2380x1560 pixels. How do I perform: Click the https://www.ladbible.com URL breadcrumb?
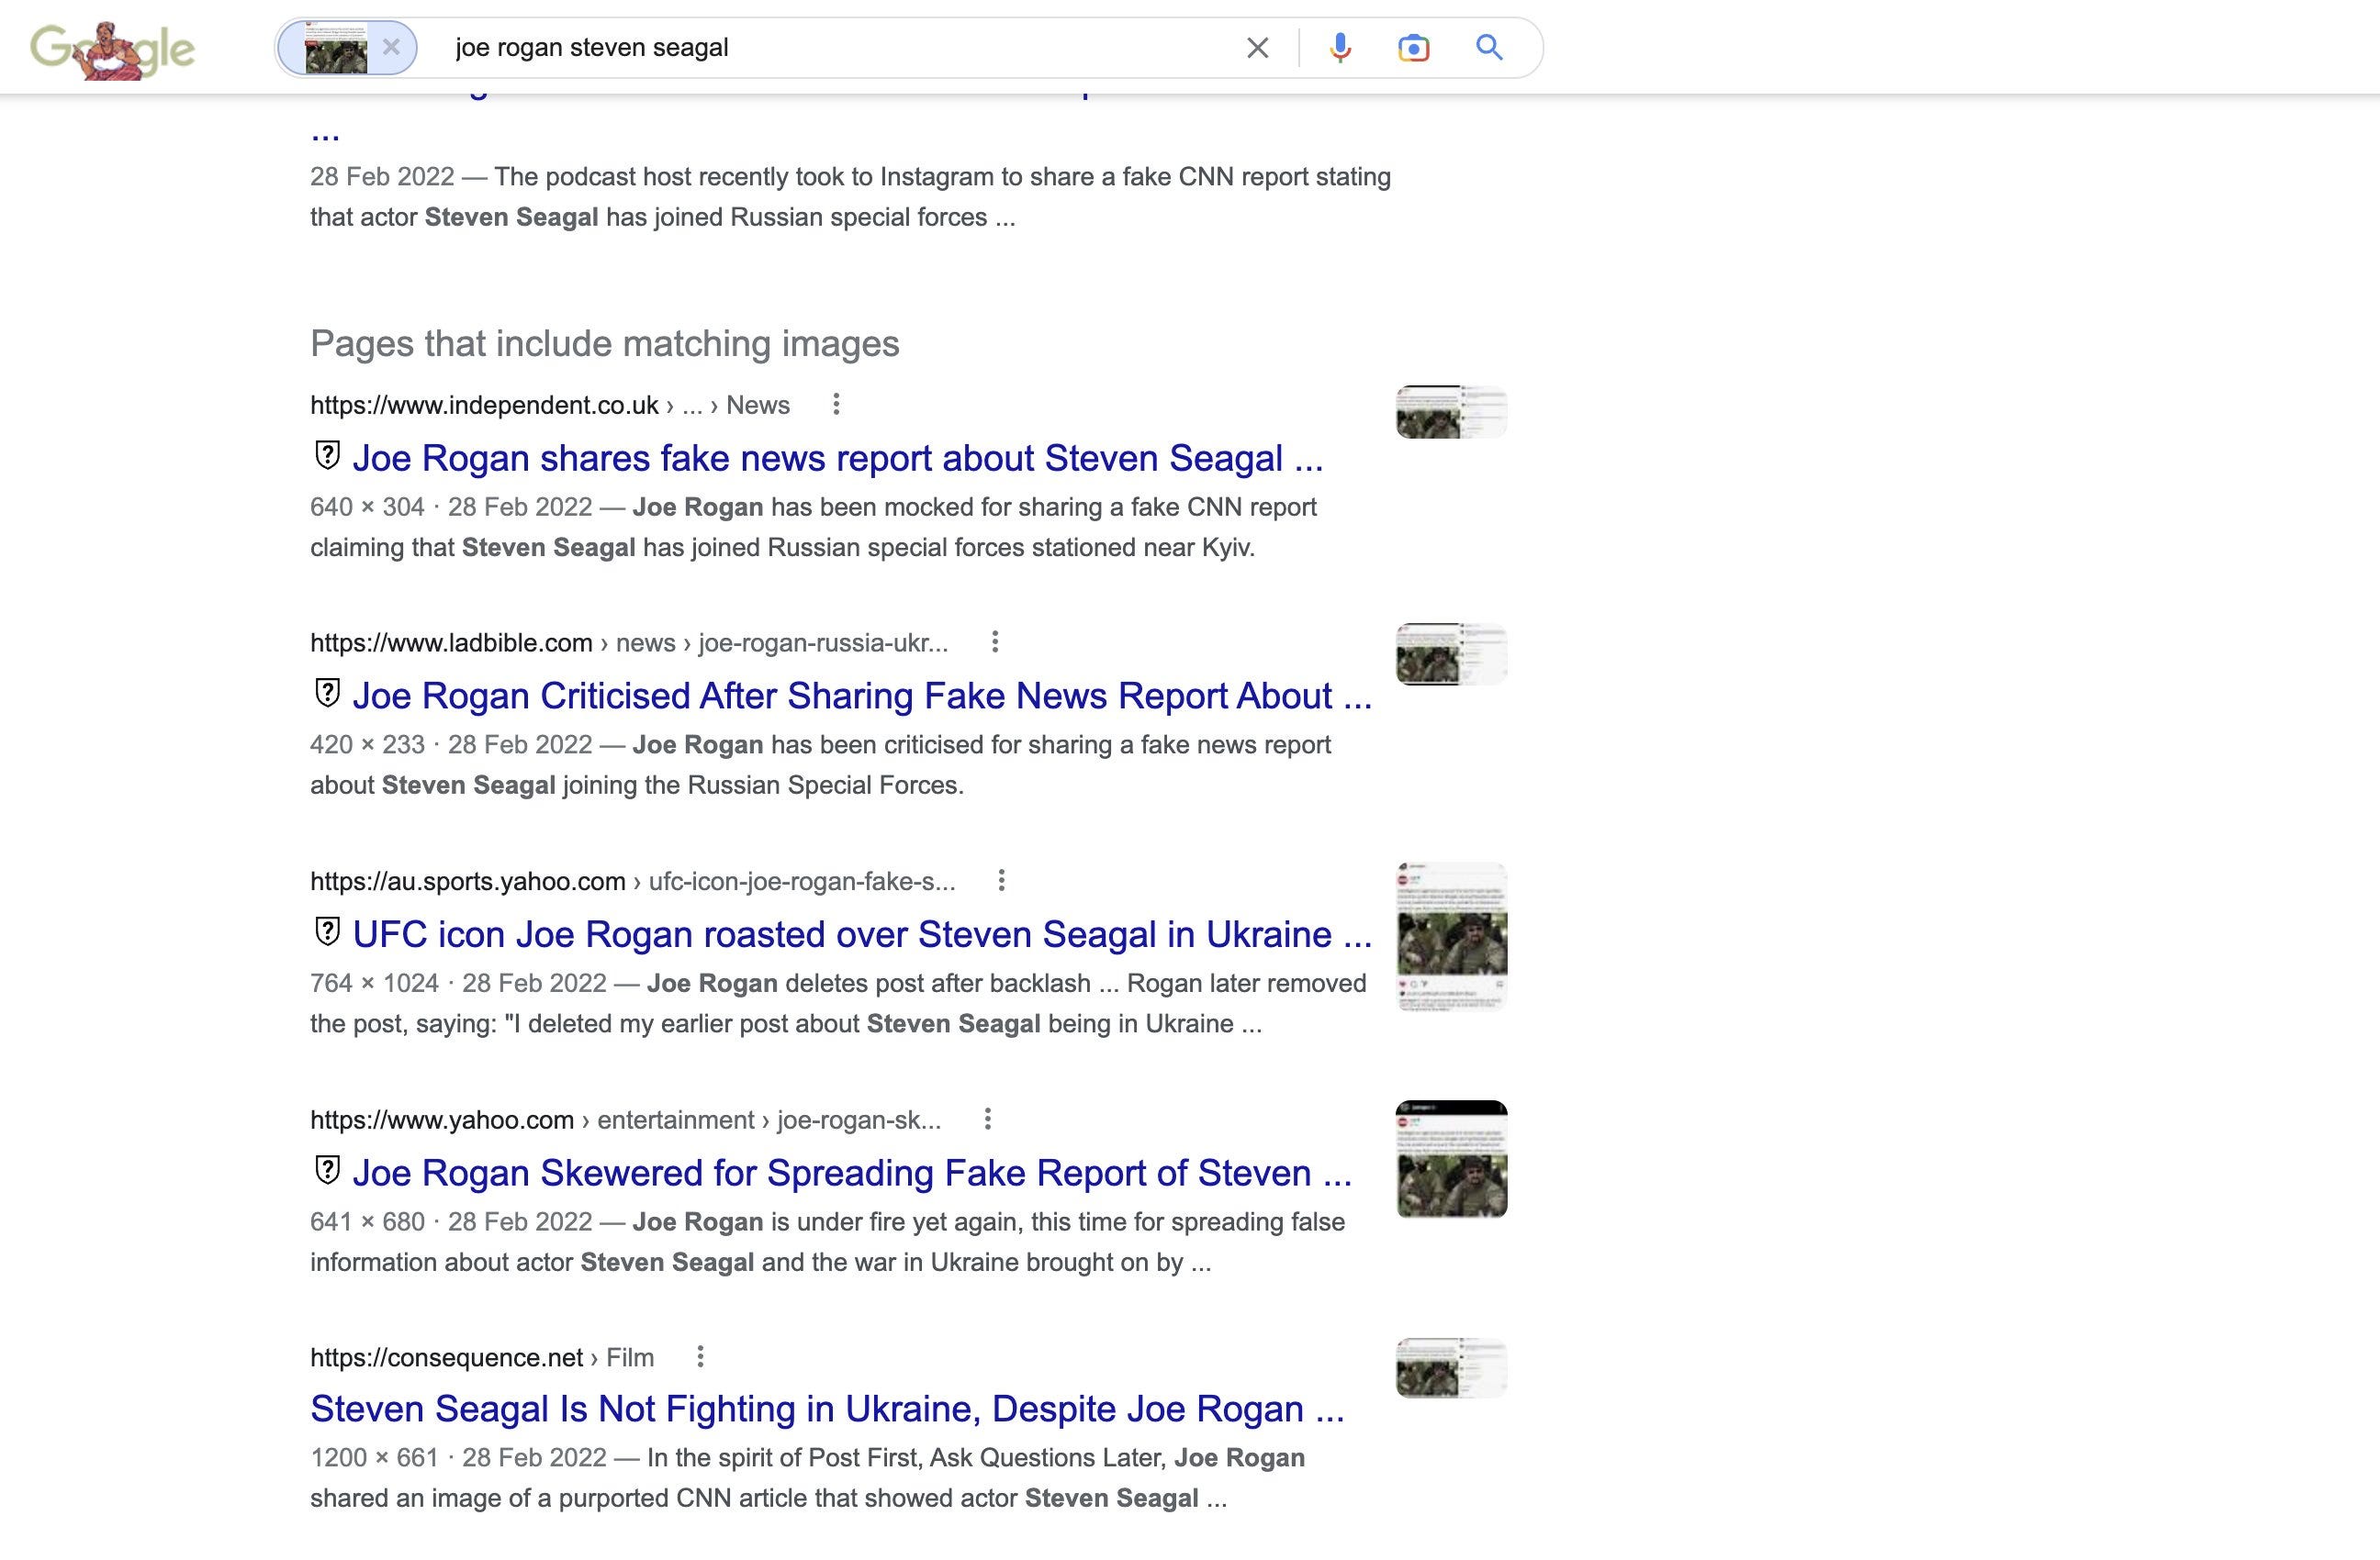[x=629, y=642]
